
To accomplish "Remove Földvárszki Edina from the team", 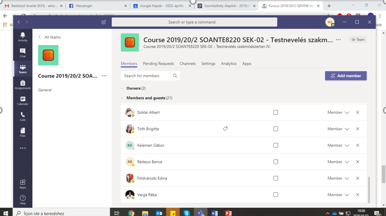I will pyautogui.click(x=358, y=178).
